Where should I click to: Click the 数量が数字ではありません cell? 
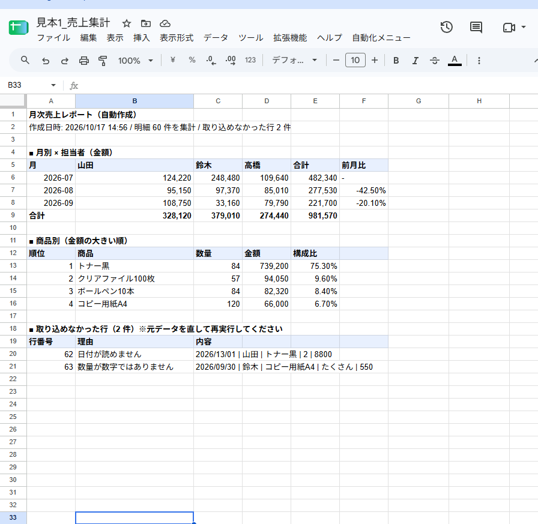(134, 367)
